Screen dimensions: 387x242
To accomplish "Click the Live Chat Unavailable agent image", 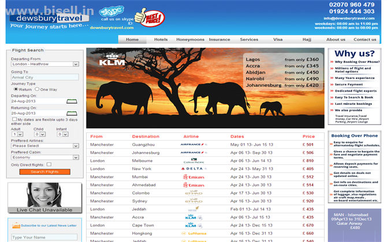I will point(44,198).
